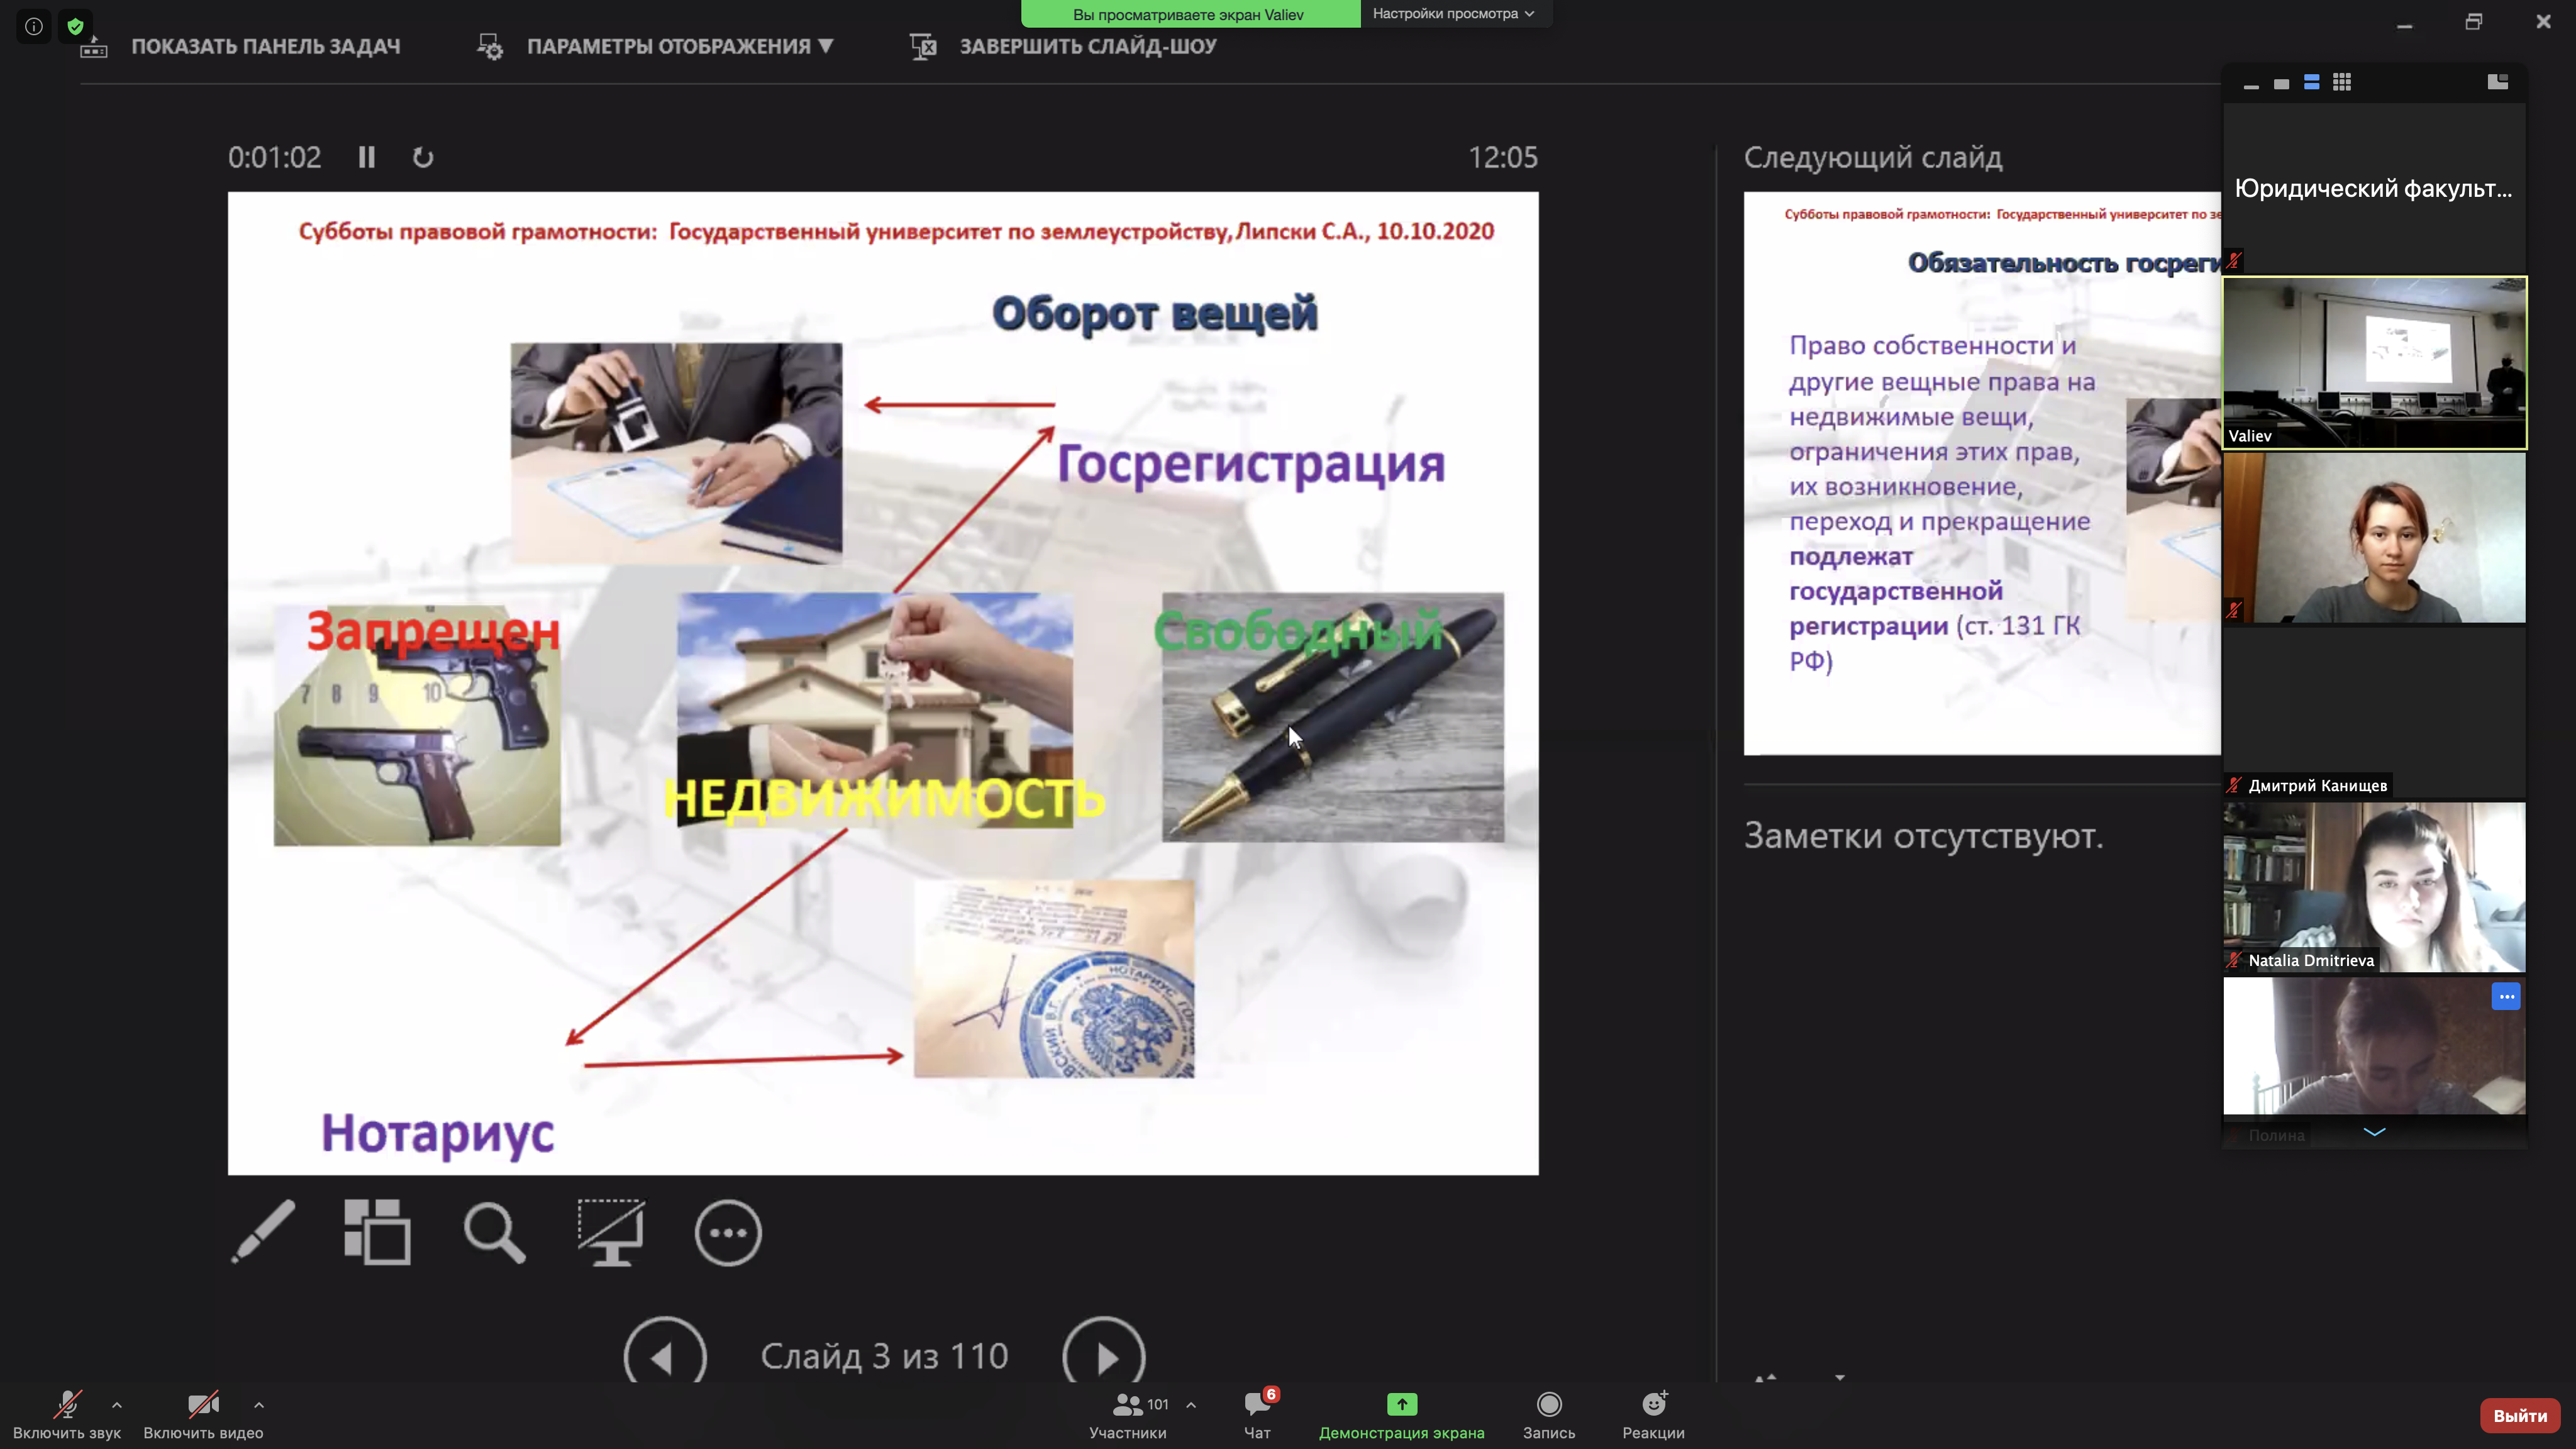Click video panel side-by-side layout icon

pyautogui.click(x=2497, y=82)
